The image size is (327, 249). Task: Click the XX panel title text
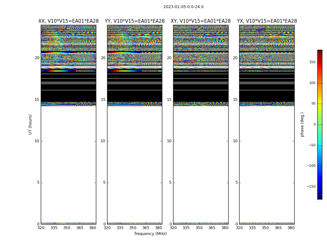coord(69,21)
